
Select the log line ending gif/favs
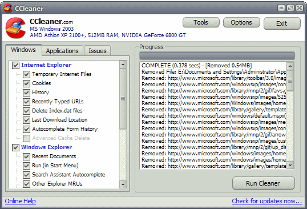point(213,91)
